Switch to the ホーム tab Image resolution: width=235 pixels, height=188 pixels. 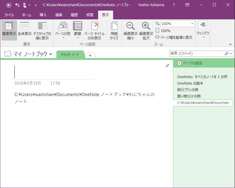[x=26, y=15]
